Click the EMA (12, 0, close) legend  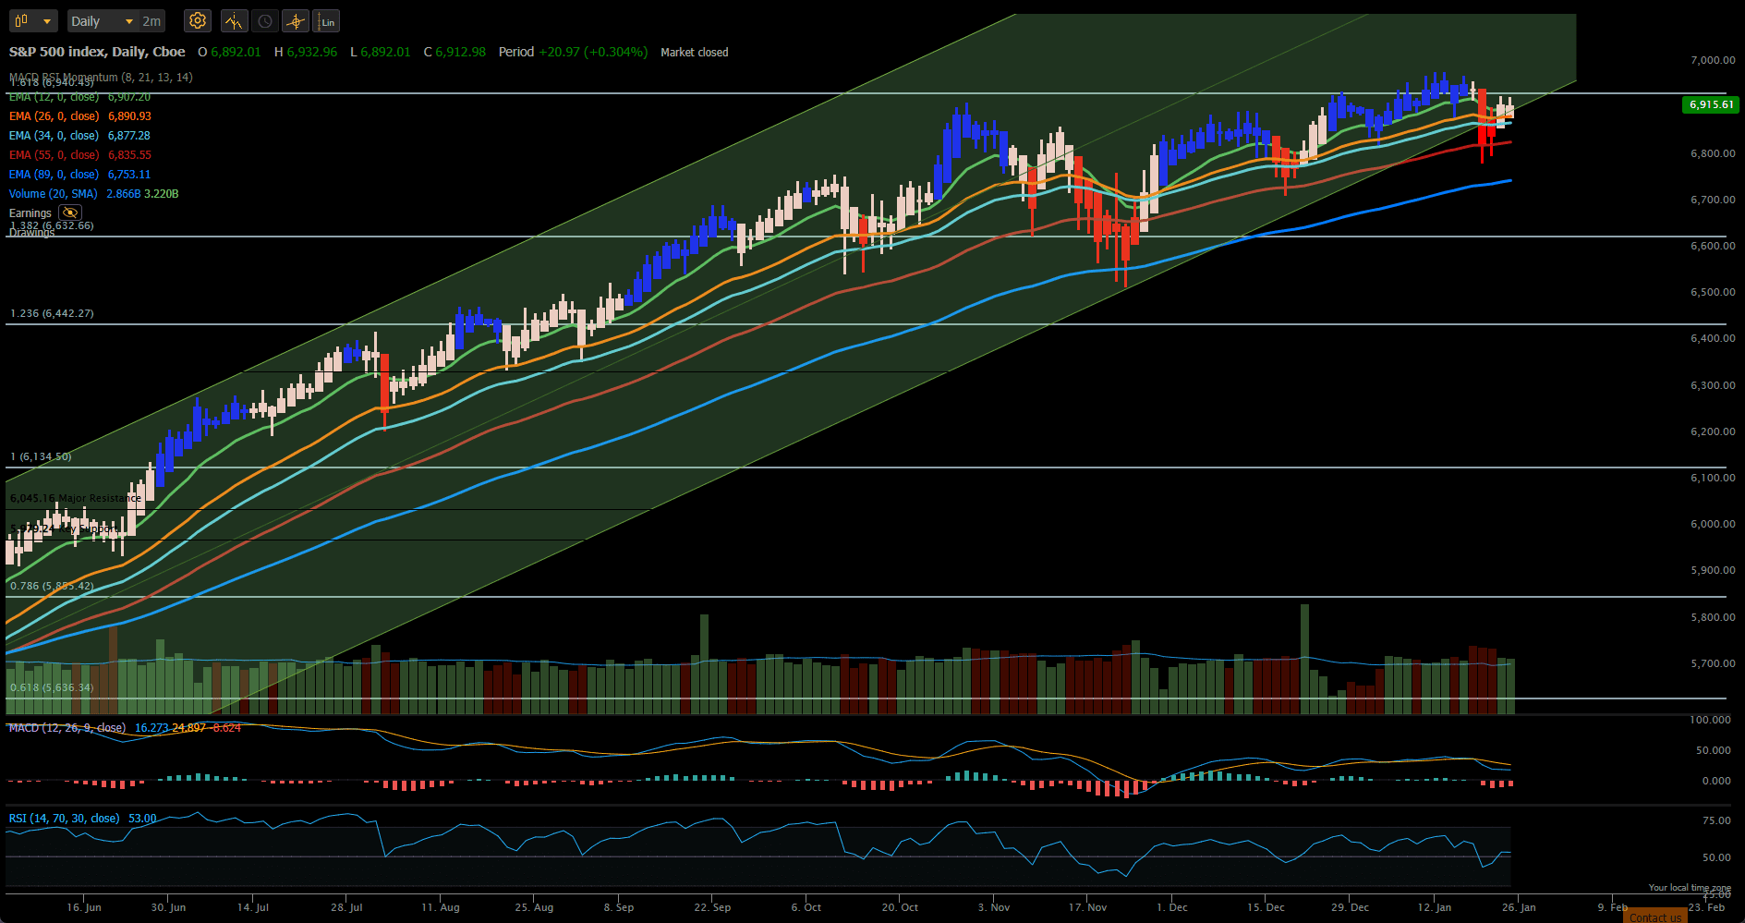pos(54,97)
